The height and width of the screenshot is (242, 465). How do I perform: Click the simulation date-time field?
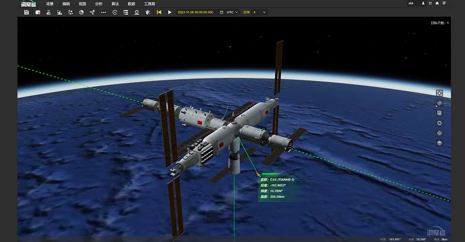pyautogui.click(x=195, y=12)
